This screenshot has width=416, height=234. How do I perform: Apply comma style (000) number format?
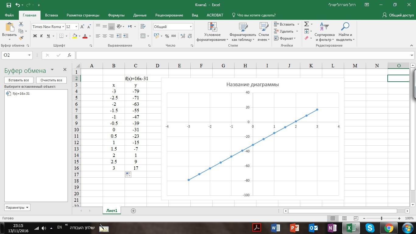click(174, 36)
